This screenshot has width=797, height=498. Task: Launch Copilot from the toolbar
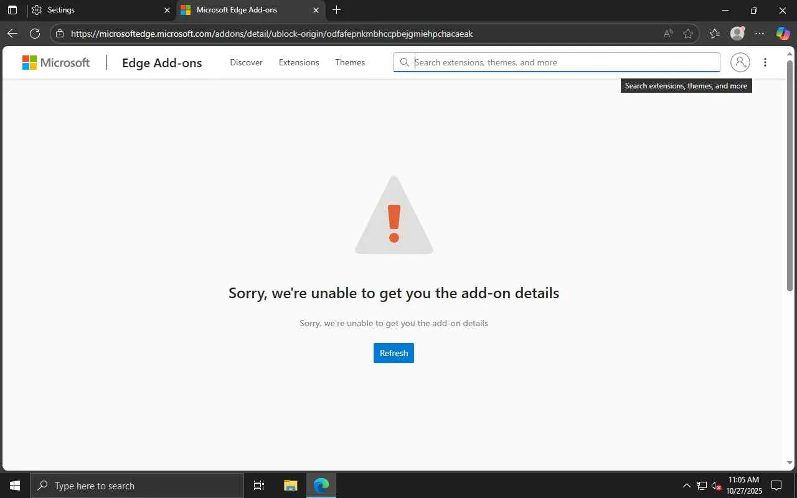tap(783, 34)
